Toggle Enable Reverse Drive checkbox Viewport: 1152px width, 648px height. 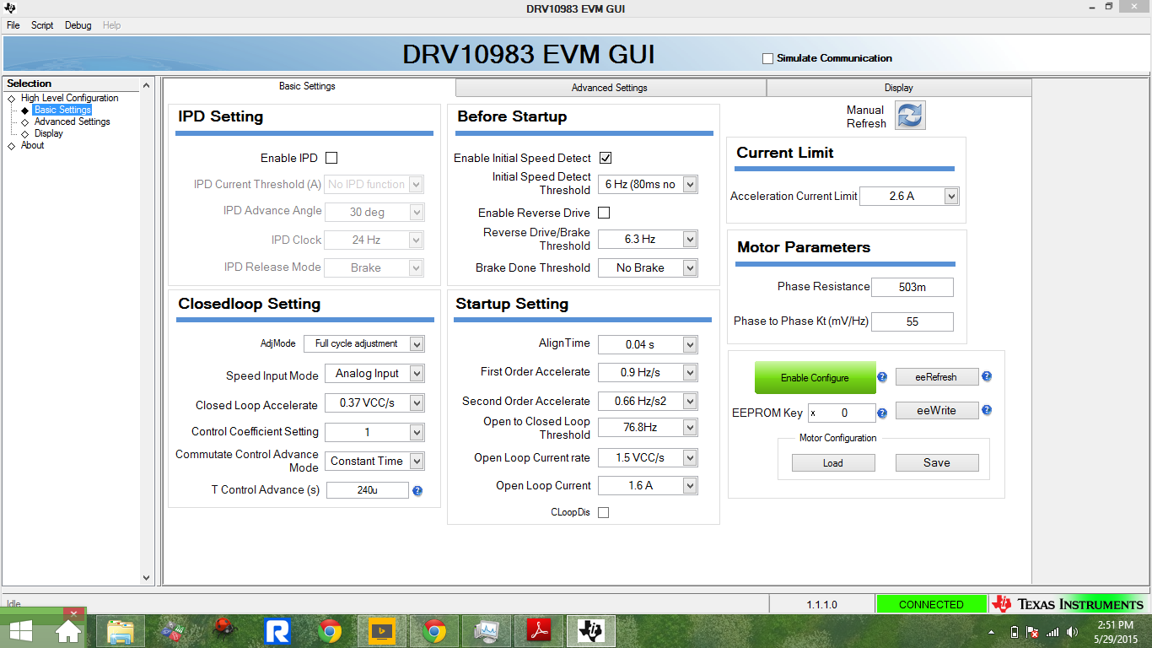pyautogui.click(x=604, y=213)
